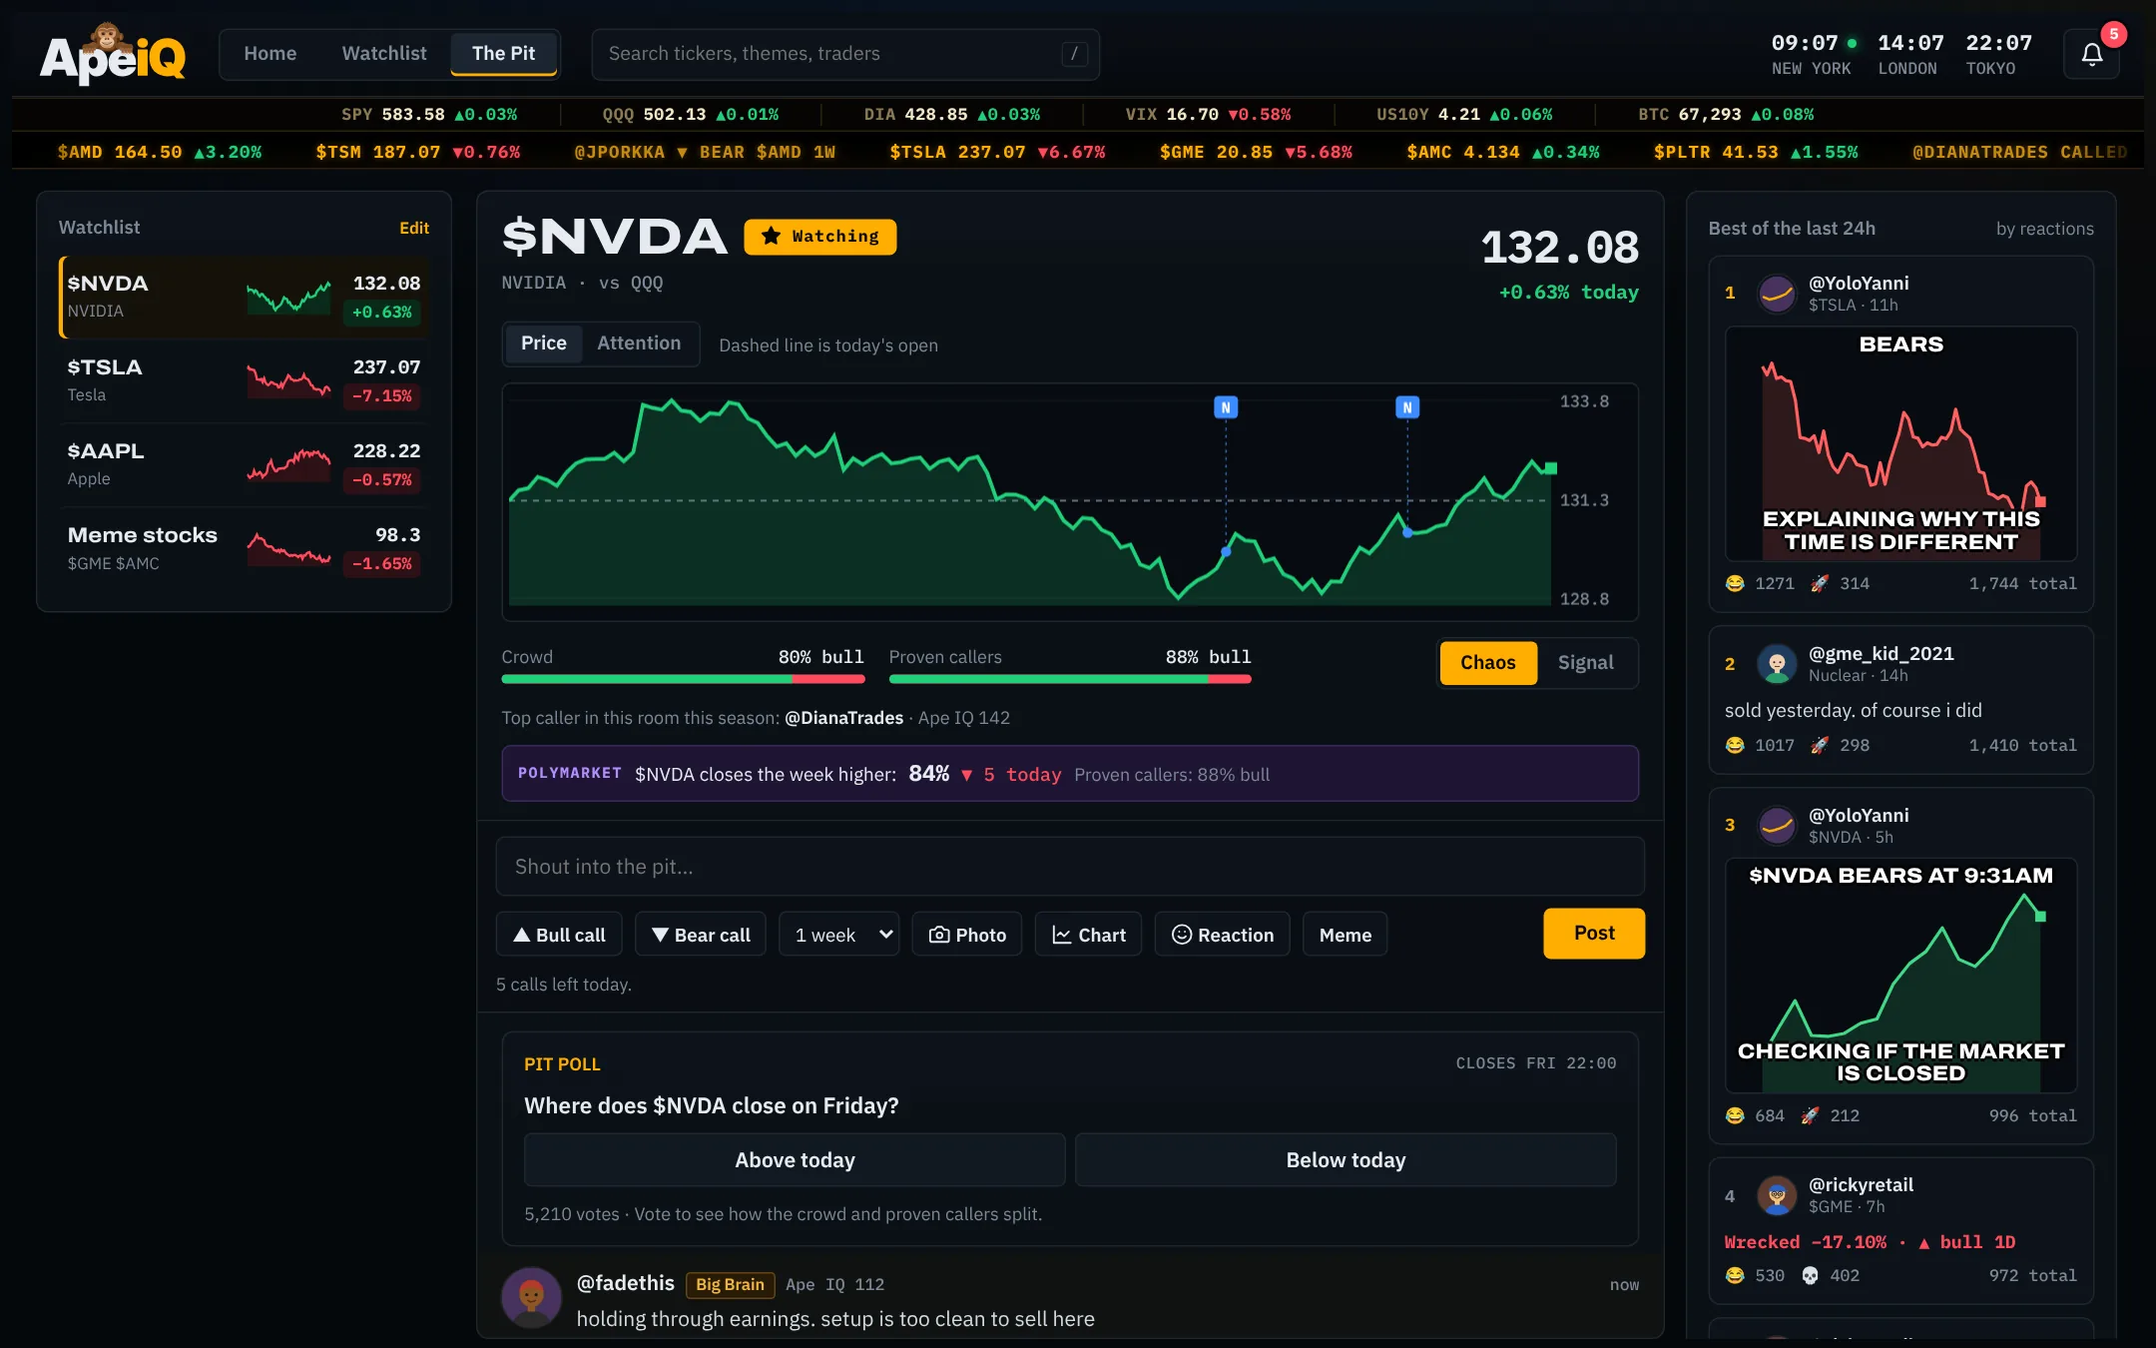
Task: Focus the search tickers field
Action: point(845,54)
